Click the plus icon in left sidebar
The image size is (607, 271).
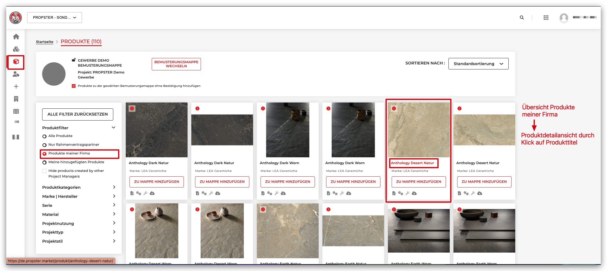pos(16,87)
